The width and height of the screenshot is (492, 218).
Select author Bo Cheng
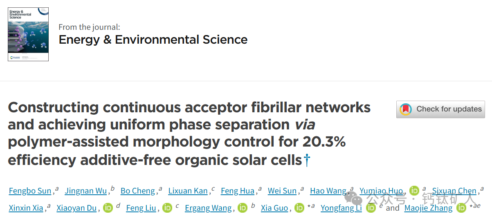(138, 191)
